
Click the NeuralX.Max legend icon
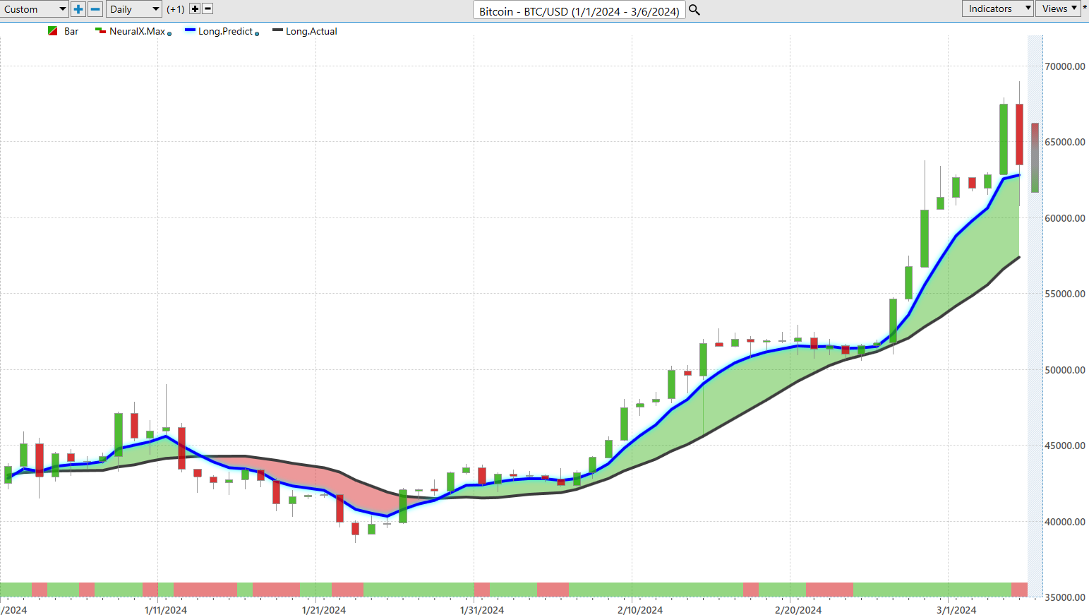coord(100,31)
